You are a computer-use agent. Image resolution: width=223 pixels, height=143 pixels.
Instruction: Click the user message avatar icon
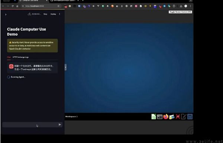tap(11, 66)
